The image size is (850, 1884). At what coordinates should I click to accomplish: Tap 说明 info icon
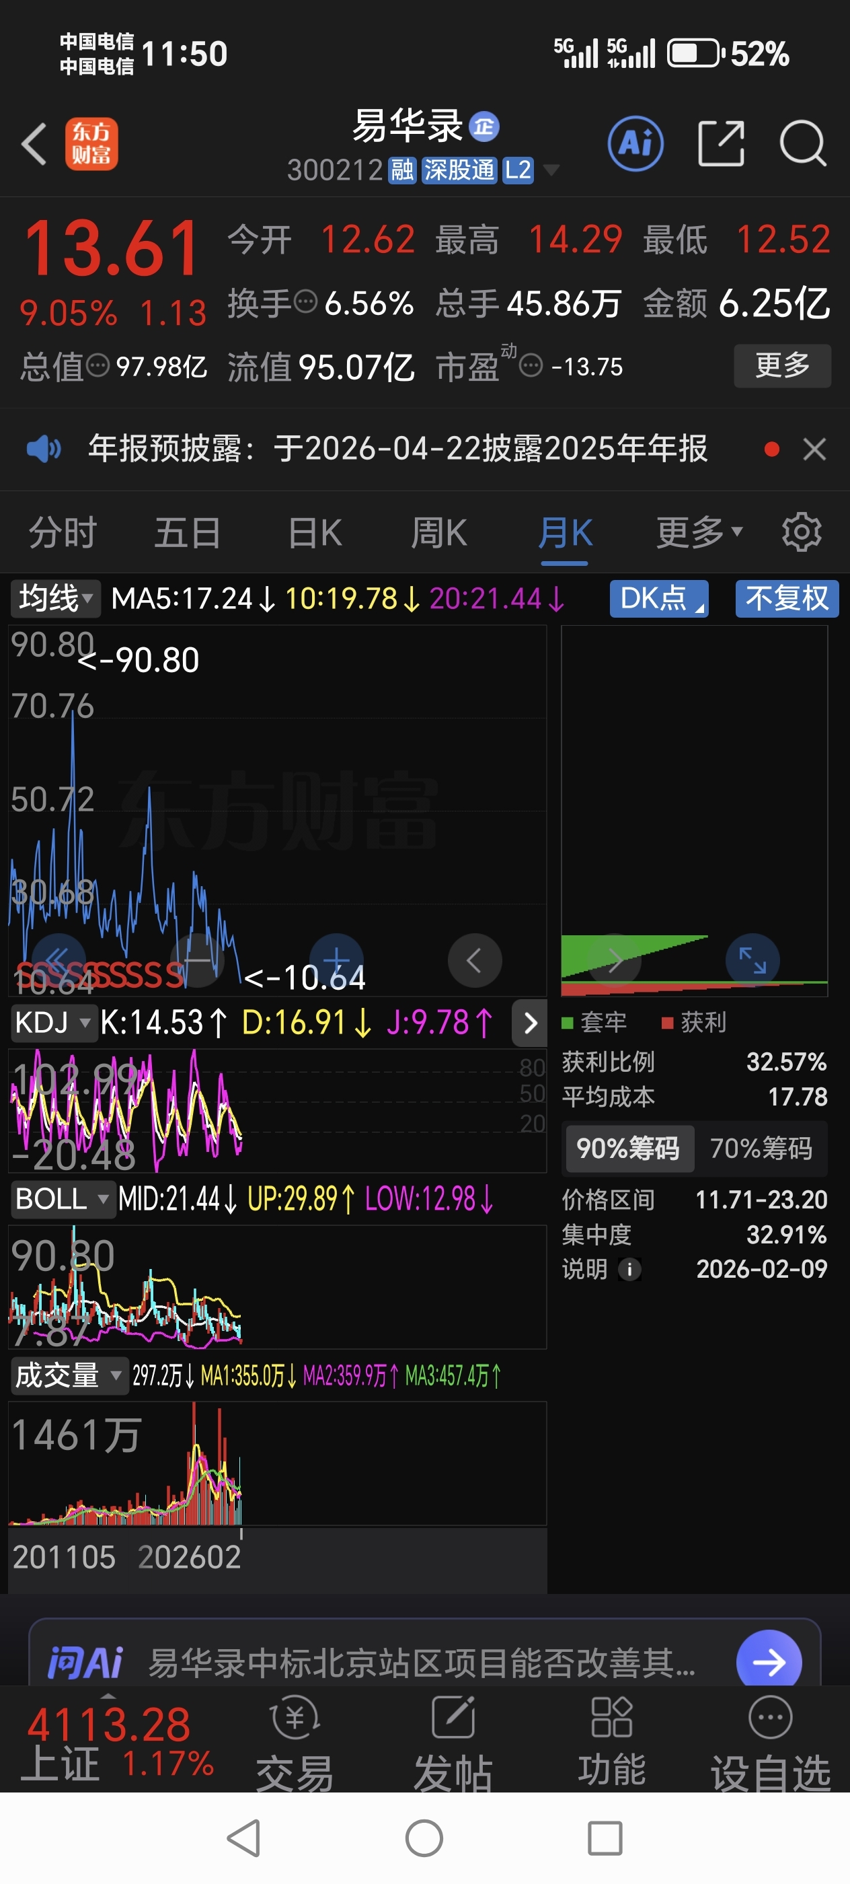click(629, 1269)
